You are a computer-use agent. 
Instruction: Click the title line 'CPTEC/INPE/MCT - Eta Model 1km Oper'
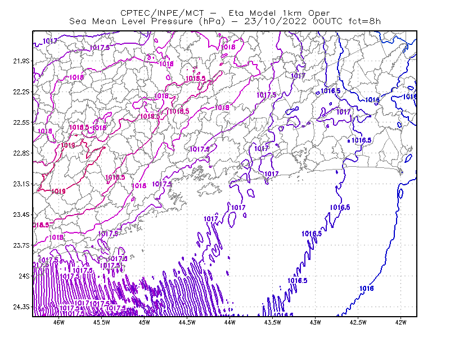pos(225,13)
